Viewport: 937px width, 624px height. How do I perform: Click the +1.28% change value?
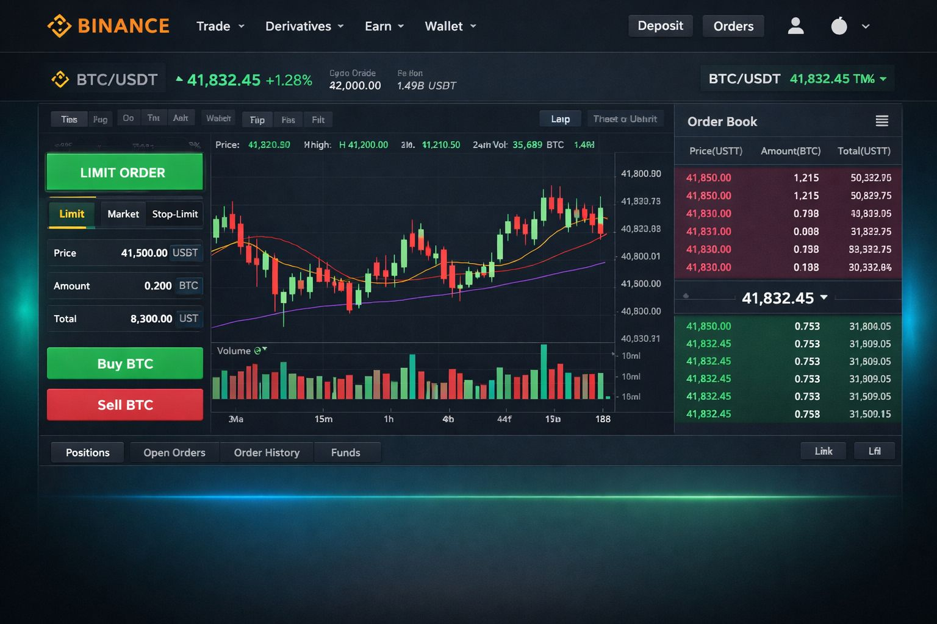click(x=289, y=80)
